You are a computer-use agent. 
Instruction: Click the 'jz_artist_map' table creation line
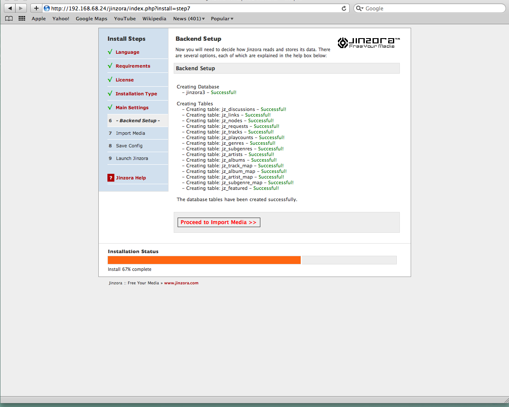tap(233, 177)
